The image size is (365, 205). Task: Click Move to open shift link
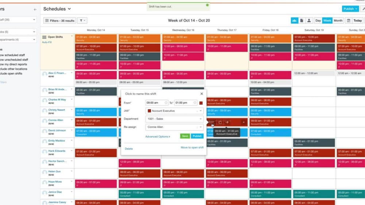click(192, 147)
